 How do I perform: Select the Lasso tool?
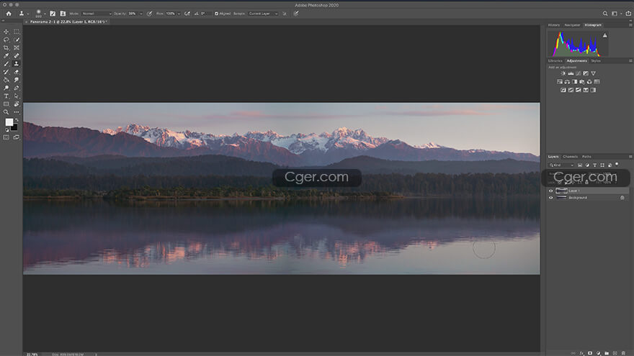coord(6,40)
